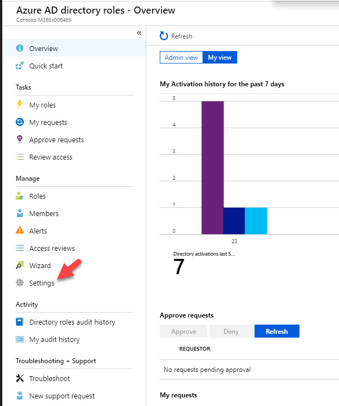This screenshot has width=339, height=406.
Task: Switch to Admin view
Action: click(181, 57)
